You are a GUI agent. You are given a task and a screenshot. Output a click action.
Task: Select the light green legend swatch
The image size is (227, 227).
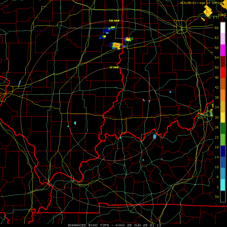point(223,139)
